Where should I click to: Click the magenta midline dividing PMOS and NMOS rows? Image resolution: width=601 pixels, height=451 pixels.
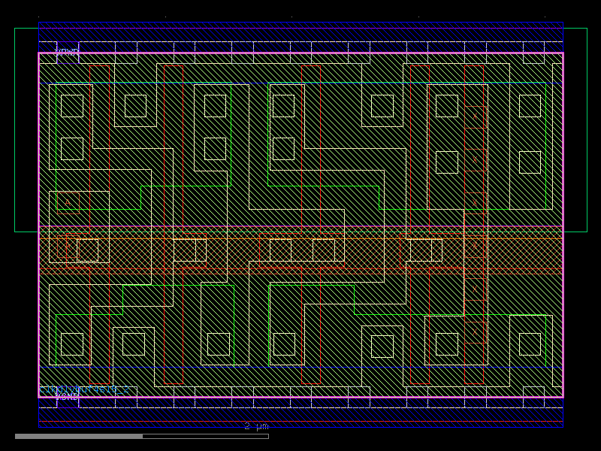tap(300, 224)
